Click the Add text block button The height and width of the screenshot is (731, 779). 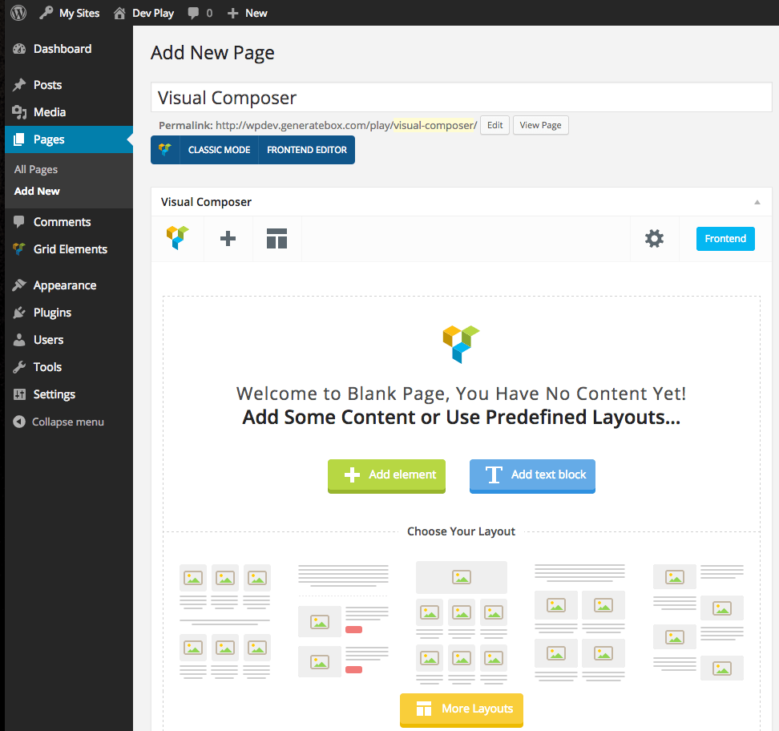(532, 476)
